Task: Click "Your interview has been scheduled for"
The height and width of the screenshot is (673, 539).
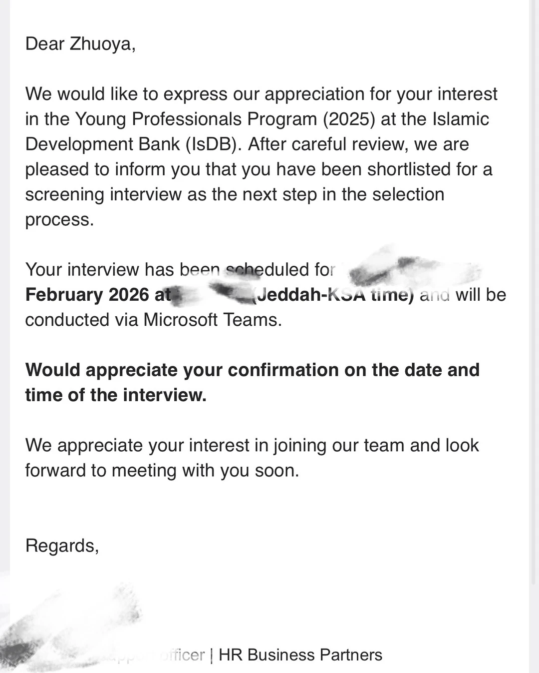Action: tap(180, 270)
